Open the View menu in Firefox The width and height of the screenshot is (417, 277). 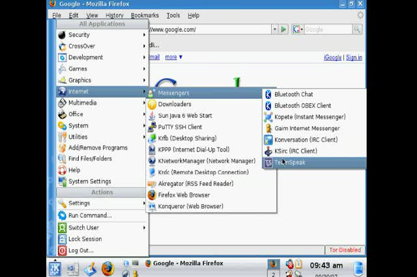(92, 16)
